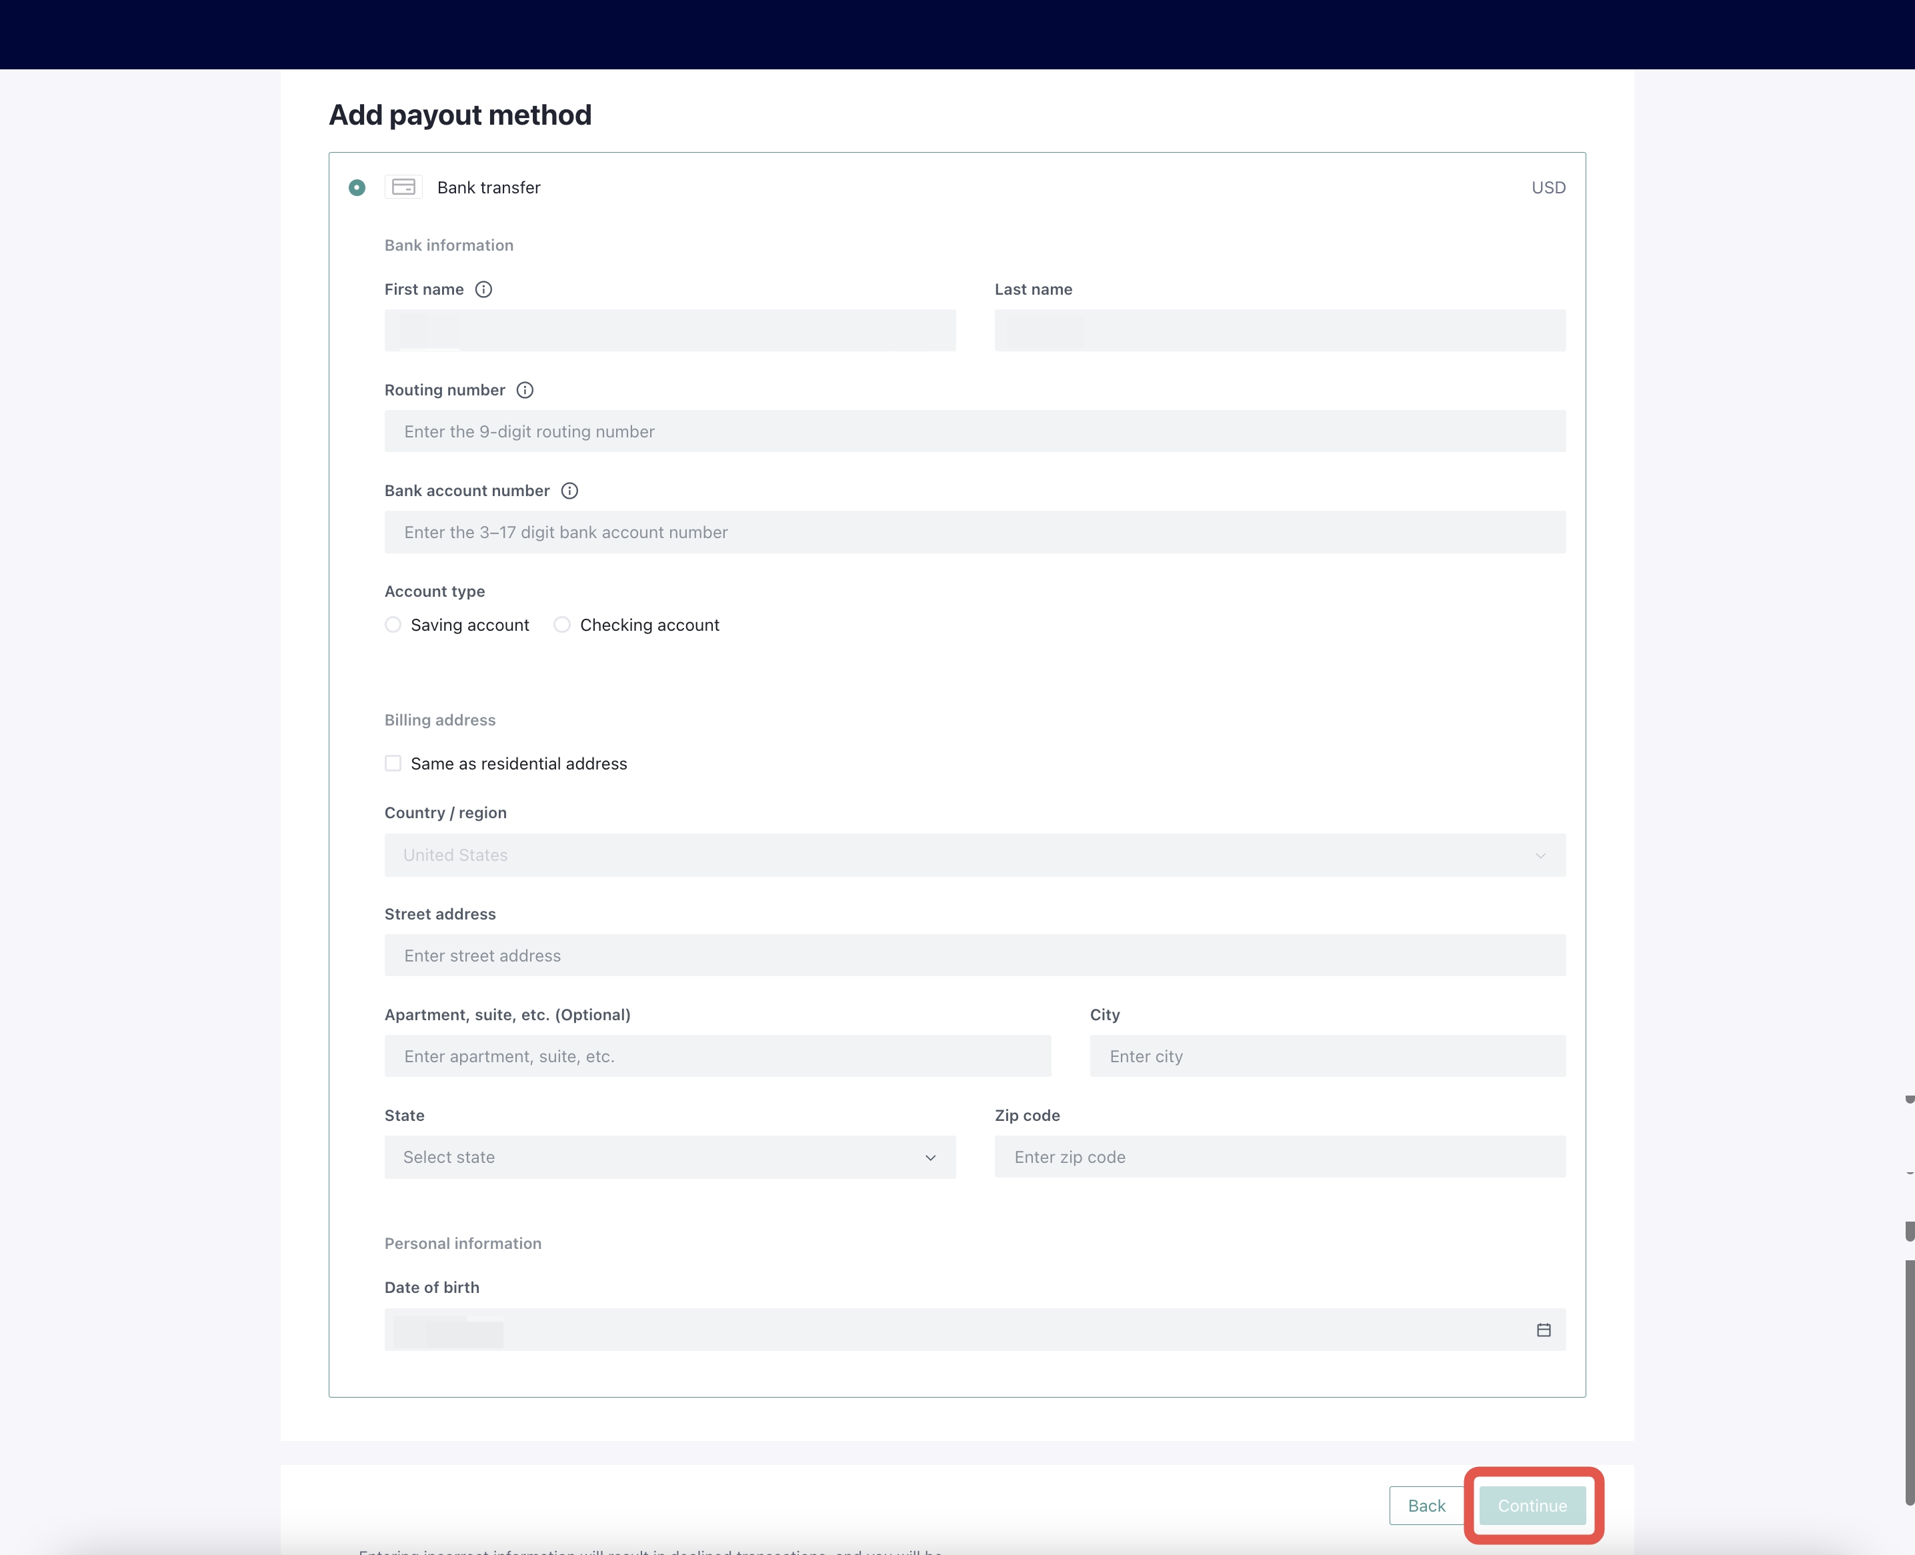Image resolution: width=1915 pixels, height=1555 pixels.
Task: Click Routing number info icon
Action: pyautogui.click(x=525, y=389)
